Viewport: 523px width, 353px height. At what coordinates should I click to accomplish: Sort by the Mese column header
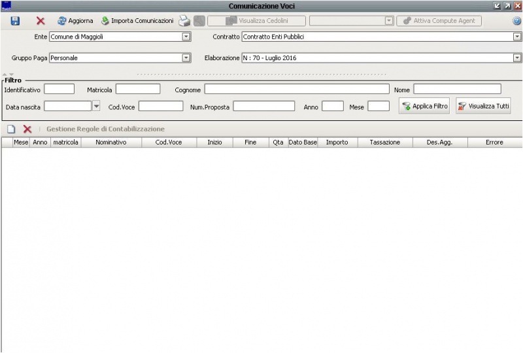click(x=21, y=142)
